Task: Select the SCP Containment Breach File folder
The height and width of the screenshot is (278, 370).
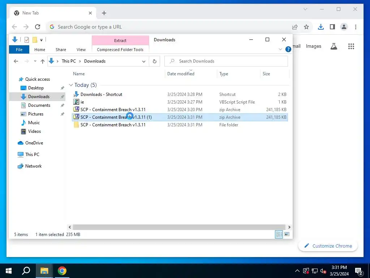Action: (x=180, y=125)
